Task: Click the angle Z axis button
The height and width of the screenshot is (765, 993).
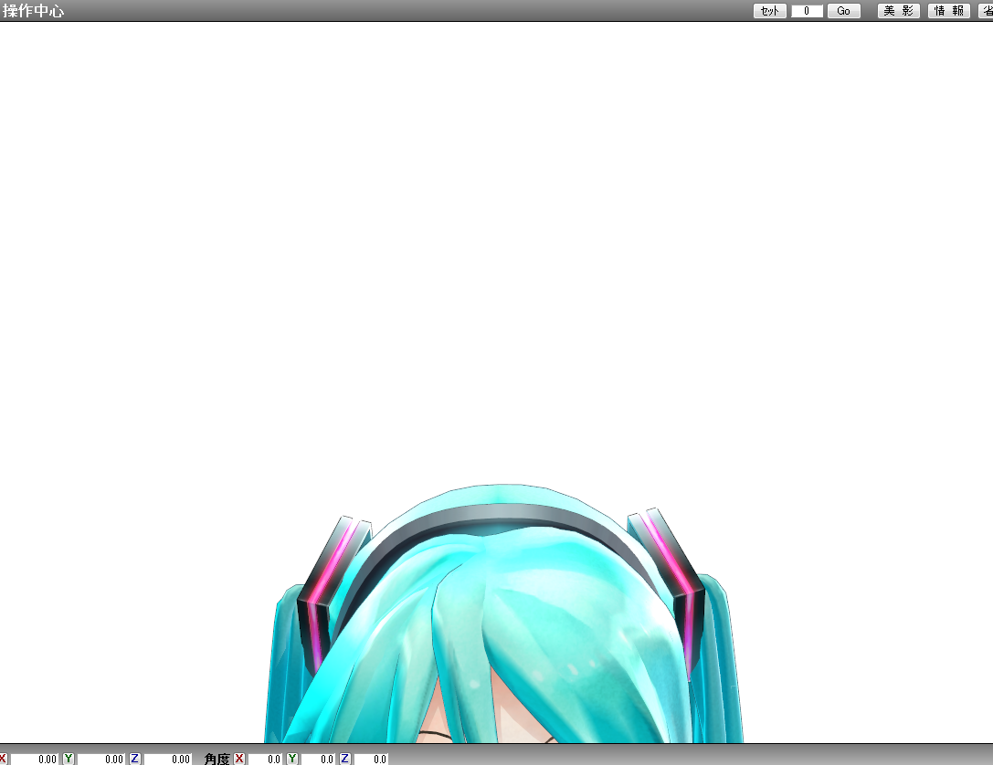Action: pyautogui.click(x=344, y=758)
